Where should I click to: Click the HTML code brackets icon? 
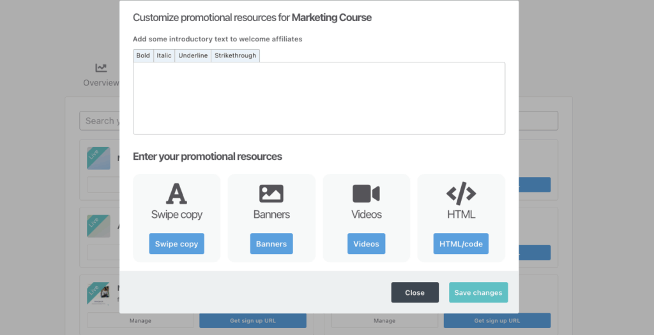tap(460, 193)
